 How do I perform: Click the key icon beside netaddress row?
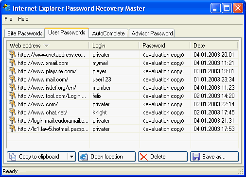pos(12,54)
